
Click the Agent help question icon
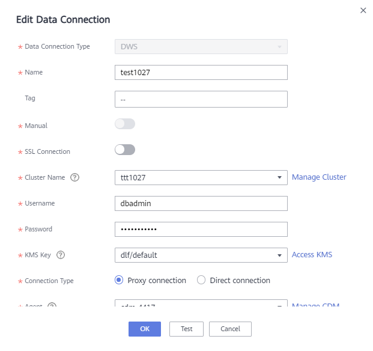tap(52, 304)
